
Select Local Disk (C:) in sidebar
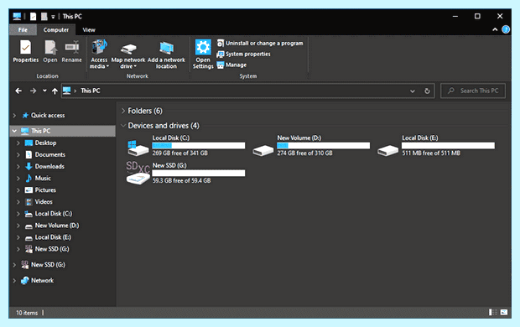54,214
